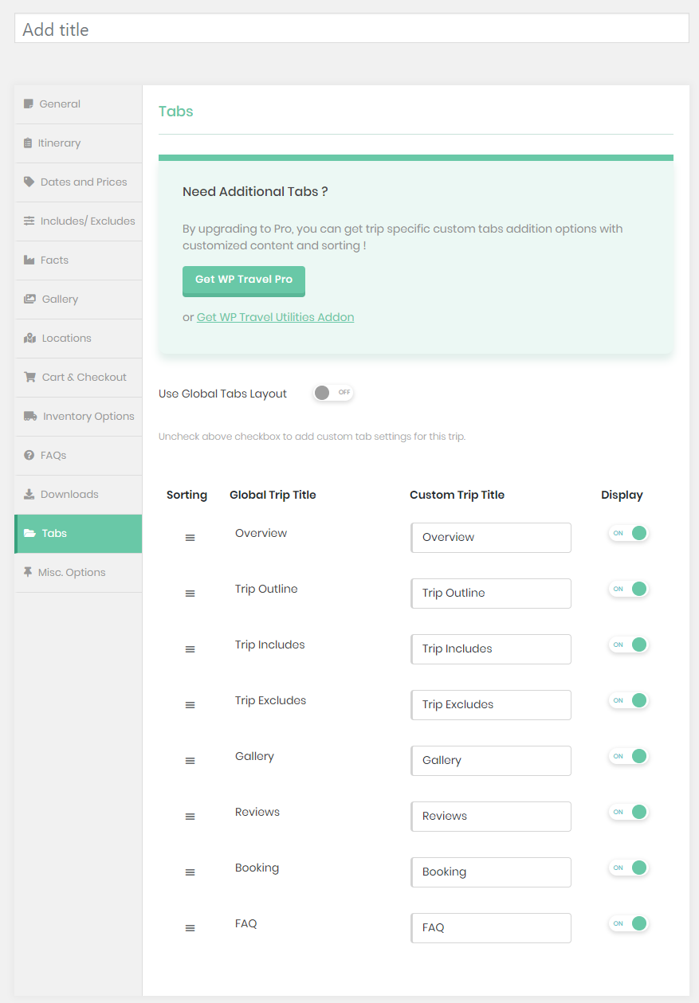Open the Locations tab in sidebar

point(66,338)
